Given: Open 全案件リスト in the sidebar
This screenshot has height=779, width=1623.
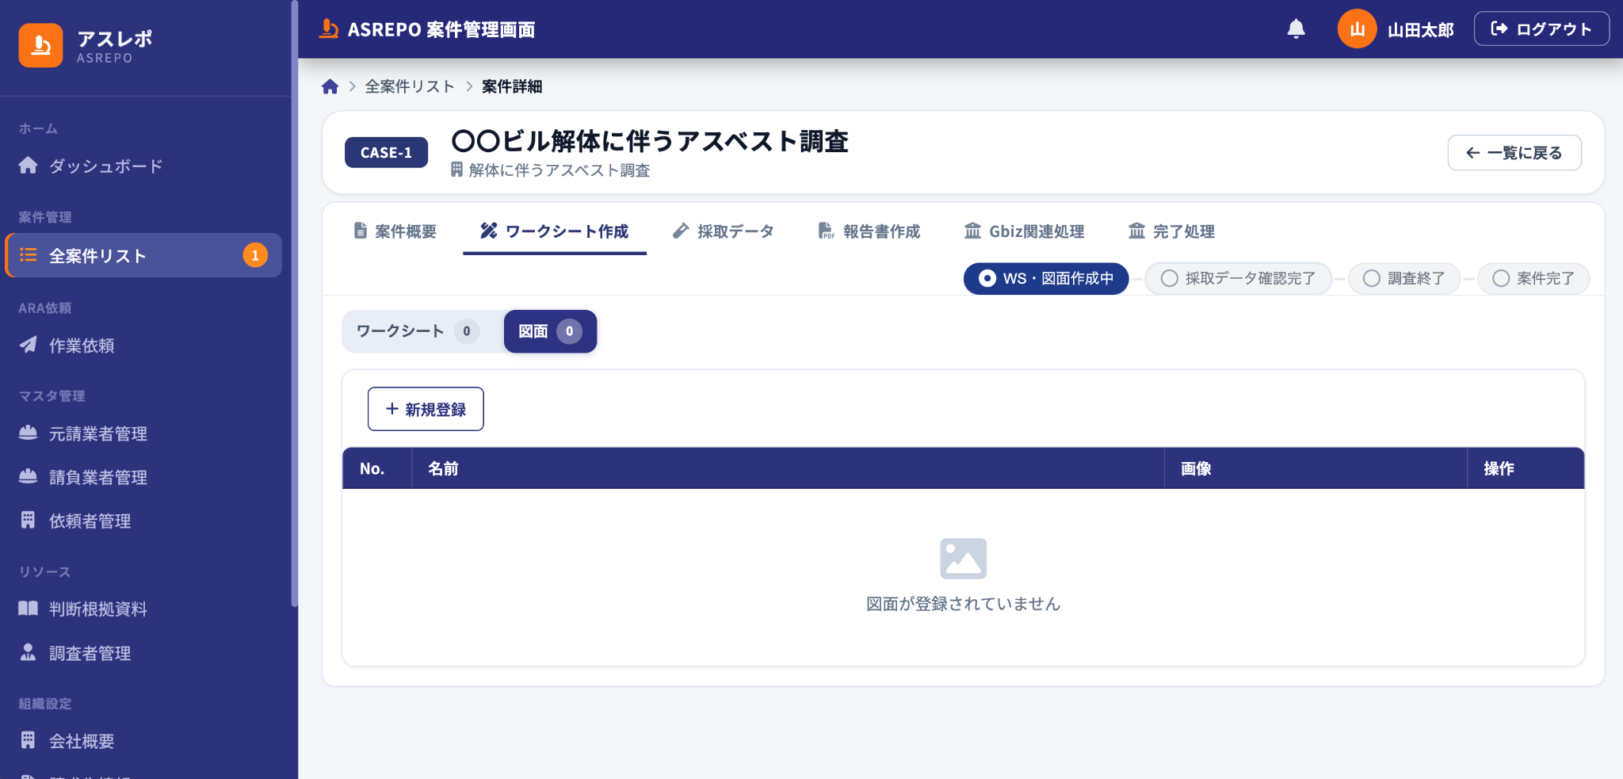Looking at the screenshot, I should click(143, 255).
